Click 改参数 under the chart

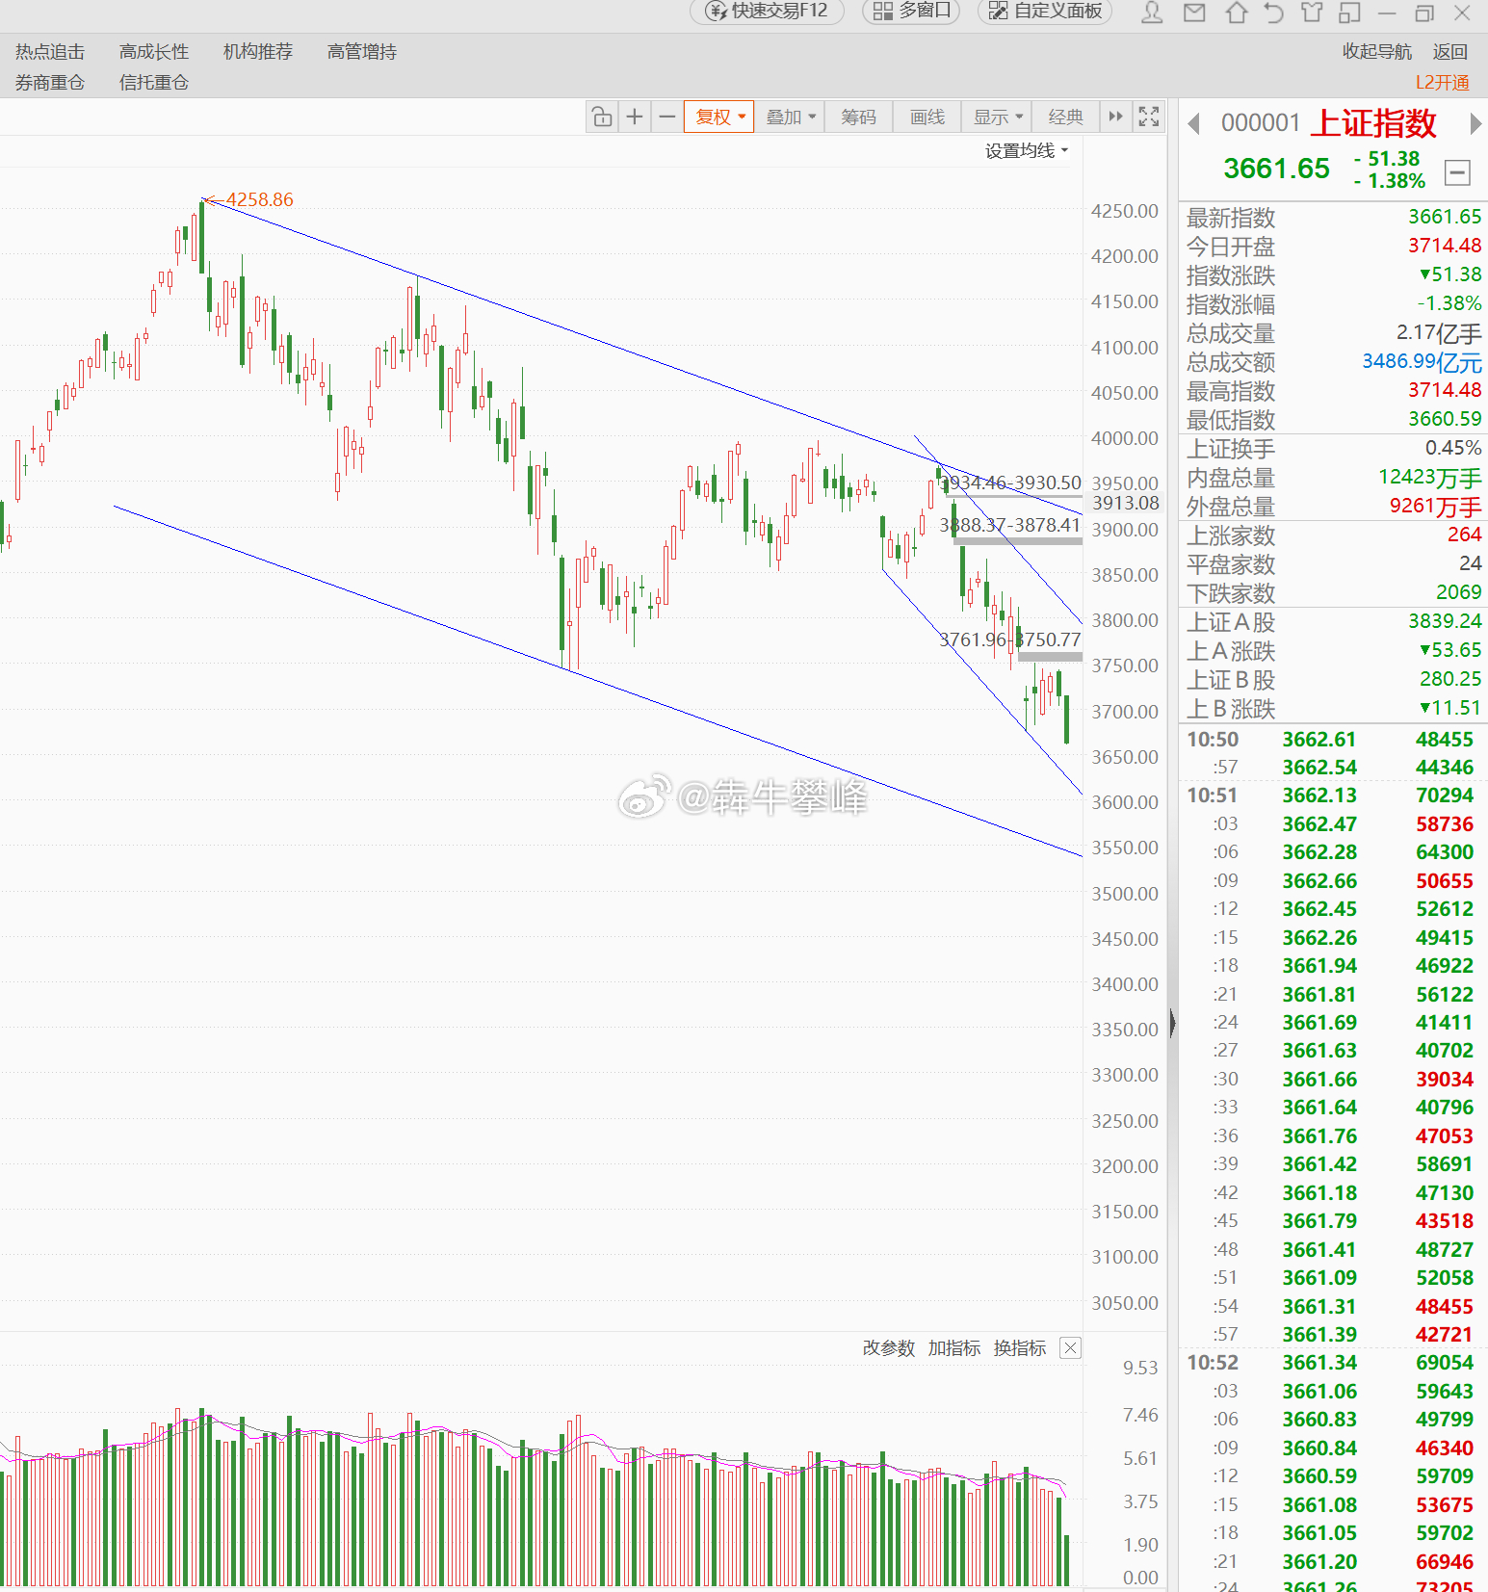pos(888,1348)
